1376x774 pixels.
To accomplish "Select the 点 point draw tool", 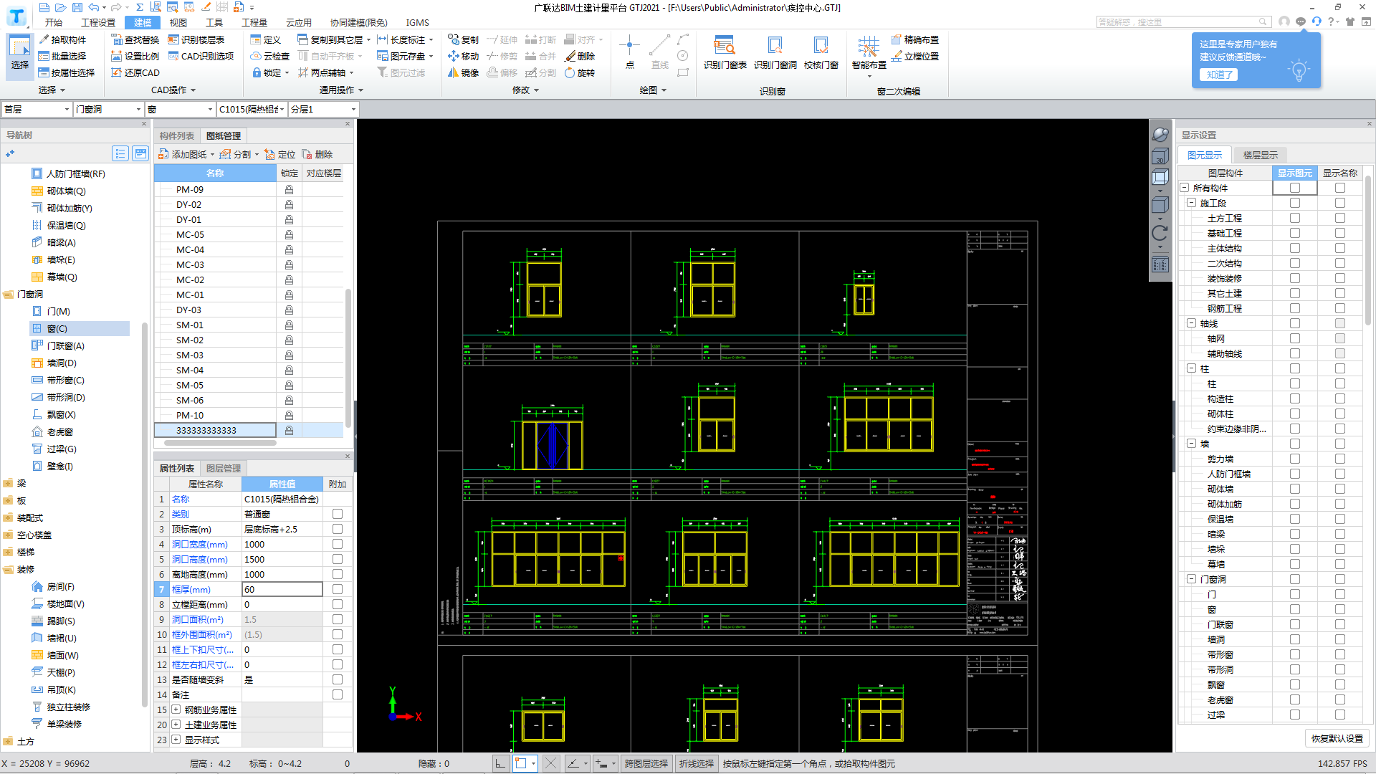I will pos(629,52).
